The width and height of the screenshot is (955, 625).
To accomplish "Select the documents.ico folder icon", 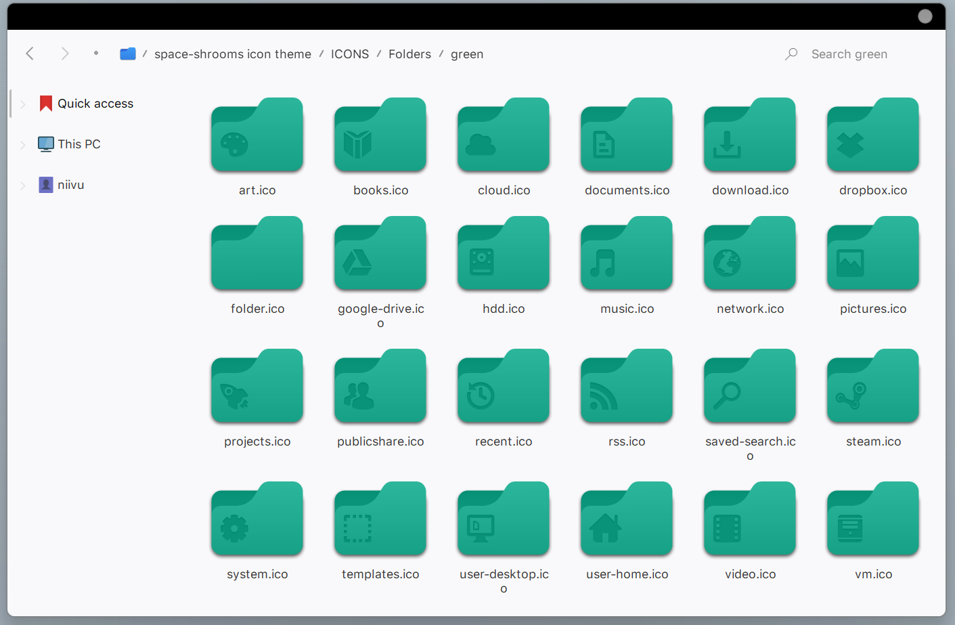I will pos(627,135).
